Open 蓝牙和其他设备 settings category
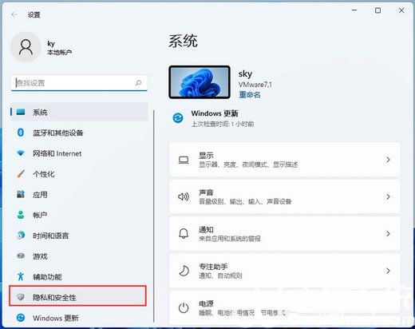This screenshot has width=415, height=329. click(x=79, y=133)
